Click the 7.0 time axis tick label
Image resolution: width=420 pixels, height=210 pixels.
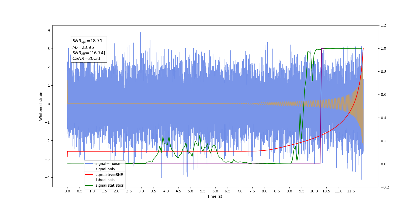[240, 191]
